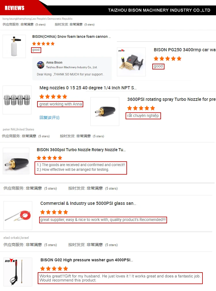
Task: Open the BISON PG250 pump product image
Action: [x=131, y=62]
